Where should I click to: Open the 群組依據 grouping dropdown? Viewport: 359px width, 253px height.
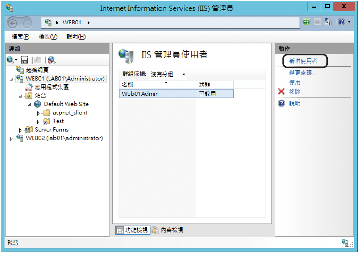[x=168, y=74]
